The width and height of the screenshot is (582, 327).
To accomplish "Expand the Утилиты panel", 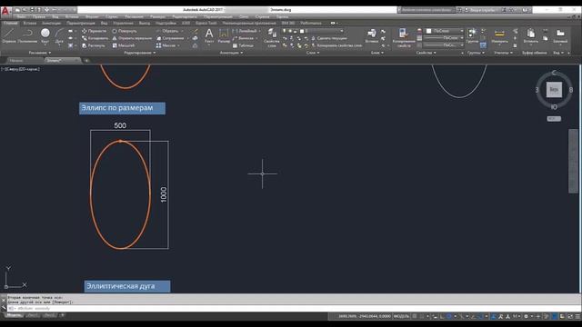I will click(x=503, y=53).
